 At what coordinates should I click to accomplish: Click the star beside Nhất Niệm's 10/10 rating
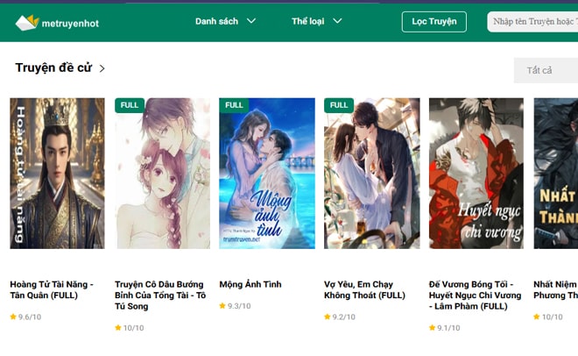click(537, 317)
